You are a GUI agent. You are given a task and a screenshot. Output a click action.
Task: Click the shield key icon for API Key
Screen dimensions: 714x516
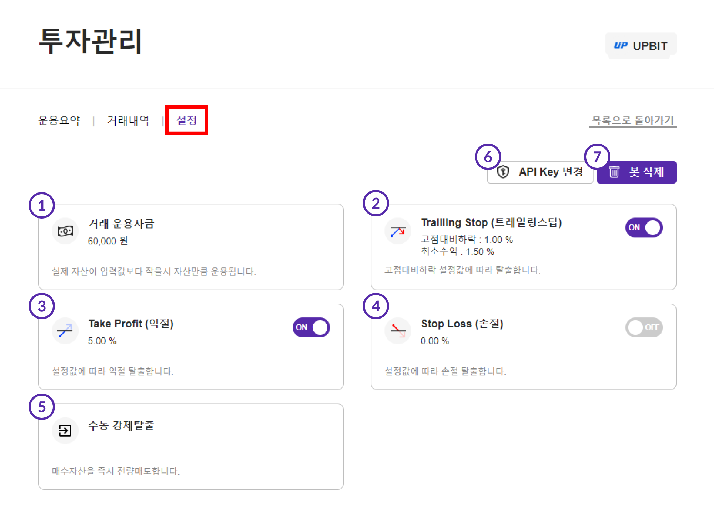503,172
